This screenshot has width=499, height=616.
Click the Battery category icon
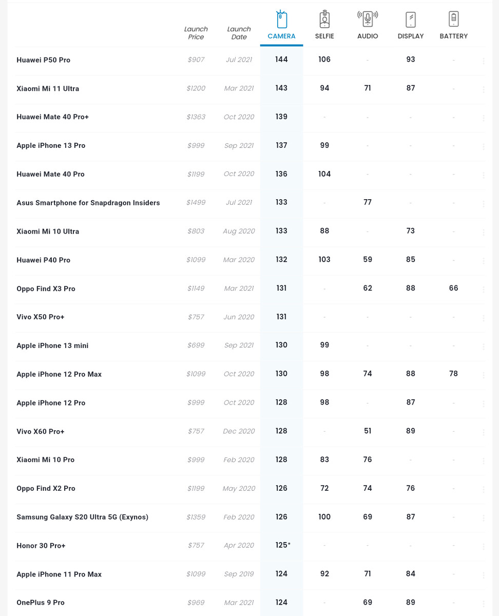453,20
